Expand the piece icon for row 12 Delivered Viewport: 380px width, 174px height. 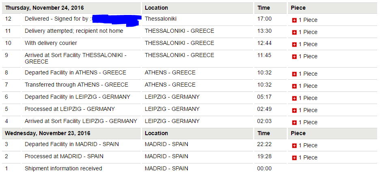(x=294, y=20)
